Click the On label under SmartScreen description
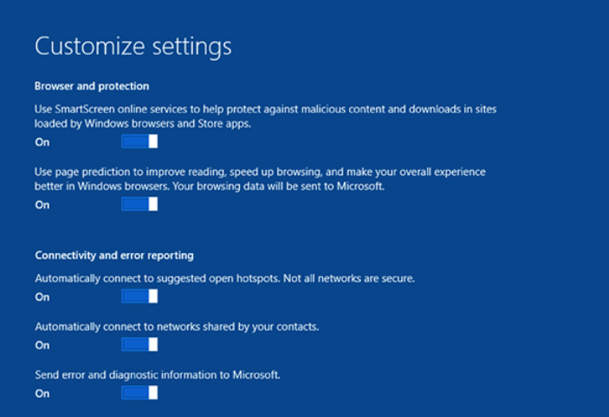Screen dimensions: 609x417 (x=42, y=142)
